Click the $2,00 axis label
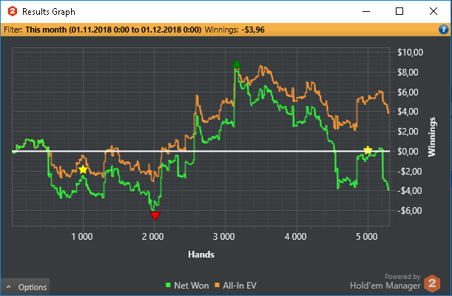Screen dimensions: 452x296 (x=408, y=132)
